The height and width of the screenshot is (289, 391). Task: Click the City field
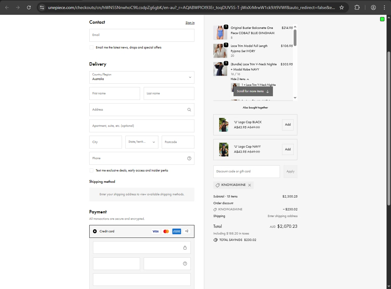106,142
